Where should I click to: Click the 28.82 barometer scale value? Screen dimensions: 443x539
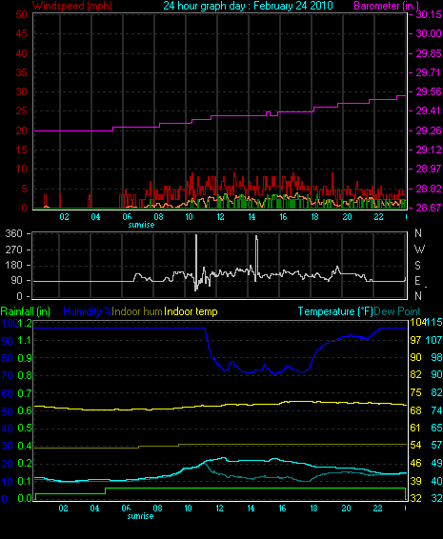429,189
